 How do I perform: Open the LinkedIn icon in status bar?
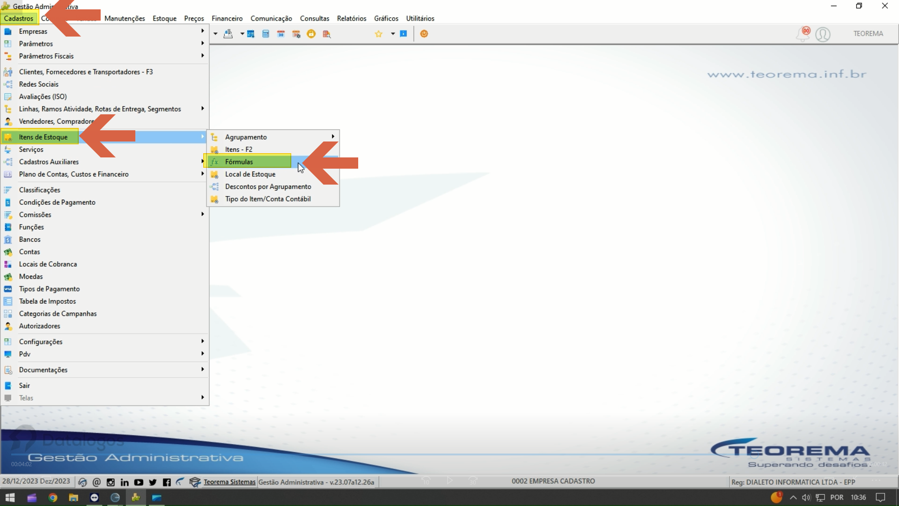(125, 482)
